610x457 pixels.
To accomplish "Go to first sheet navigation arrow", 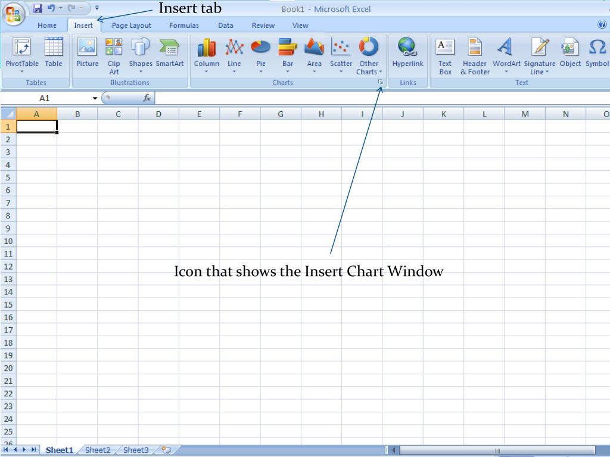I will coord(5,450).
